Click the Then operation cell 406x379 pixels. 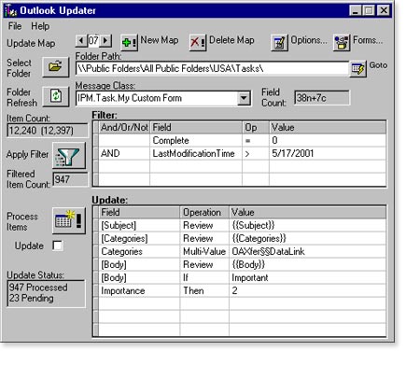(204, 291)
